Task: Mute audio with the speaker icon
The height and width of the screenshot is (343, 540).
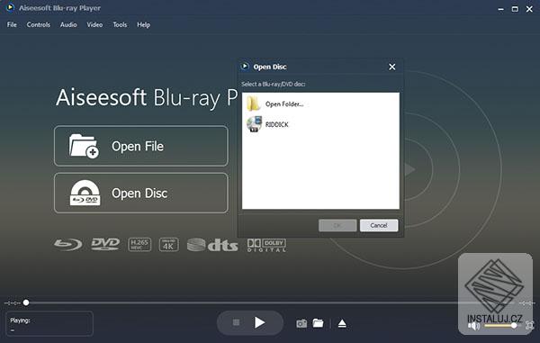Action: click(474, 326)
